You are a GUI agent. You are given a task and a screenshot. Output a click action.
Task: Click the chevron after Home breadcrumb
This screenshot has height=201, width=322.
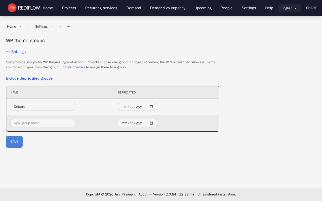28,26
